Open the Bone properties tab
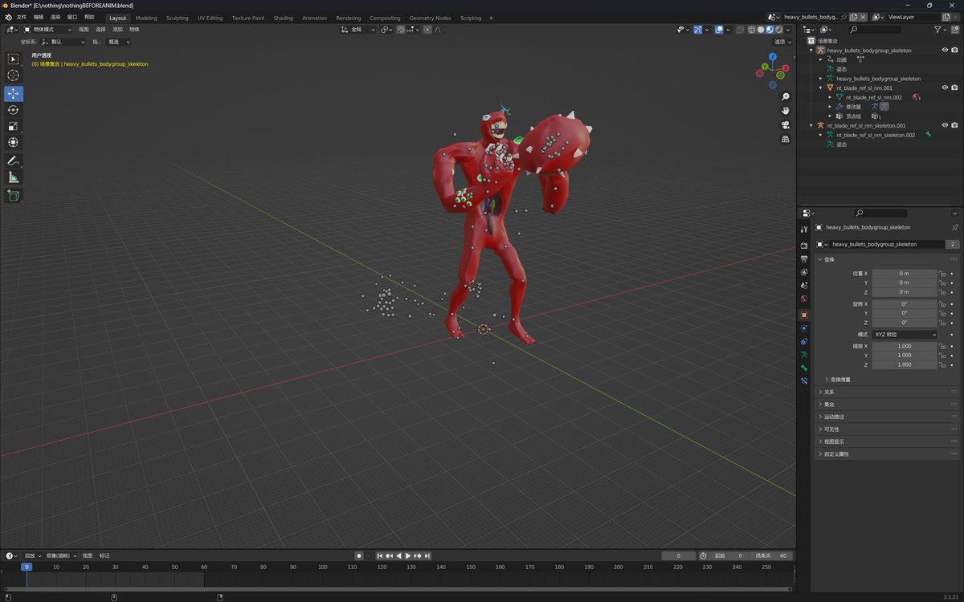 click(x=804, y=368)
